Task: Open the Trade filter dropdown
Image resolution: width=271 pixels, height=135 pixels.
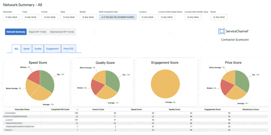Action: pos(30,17)
